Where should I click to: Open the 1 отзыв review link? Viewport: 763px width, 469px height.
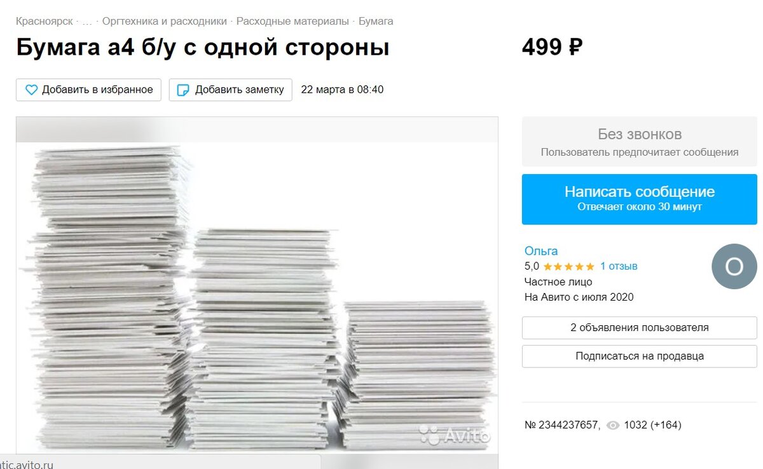[619, 266]
